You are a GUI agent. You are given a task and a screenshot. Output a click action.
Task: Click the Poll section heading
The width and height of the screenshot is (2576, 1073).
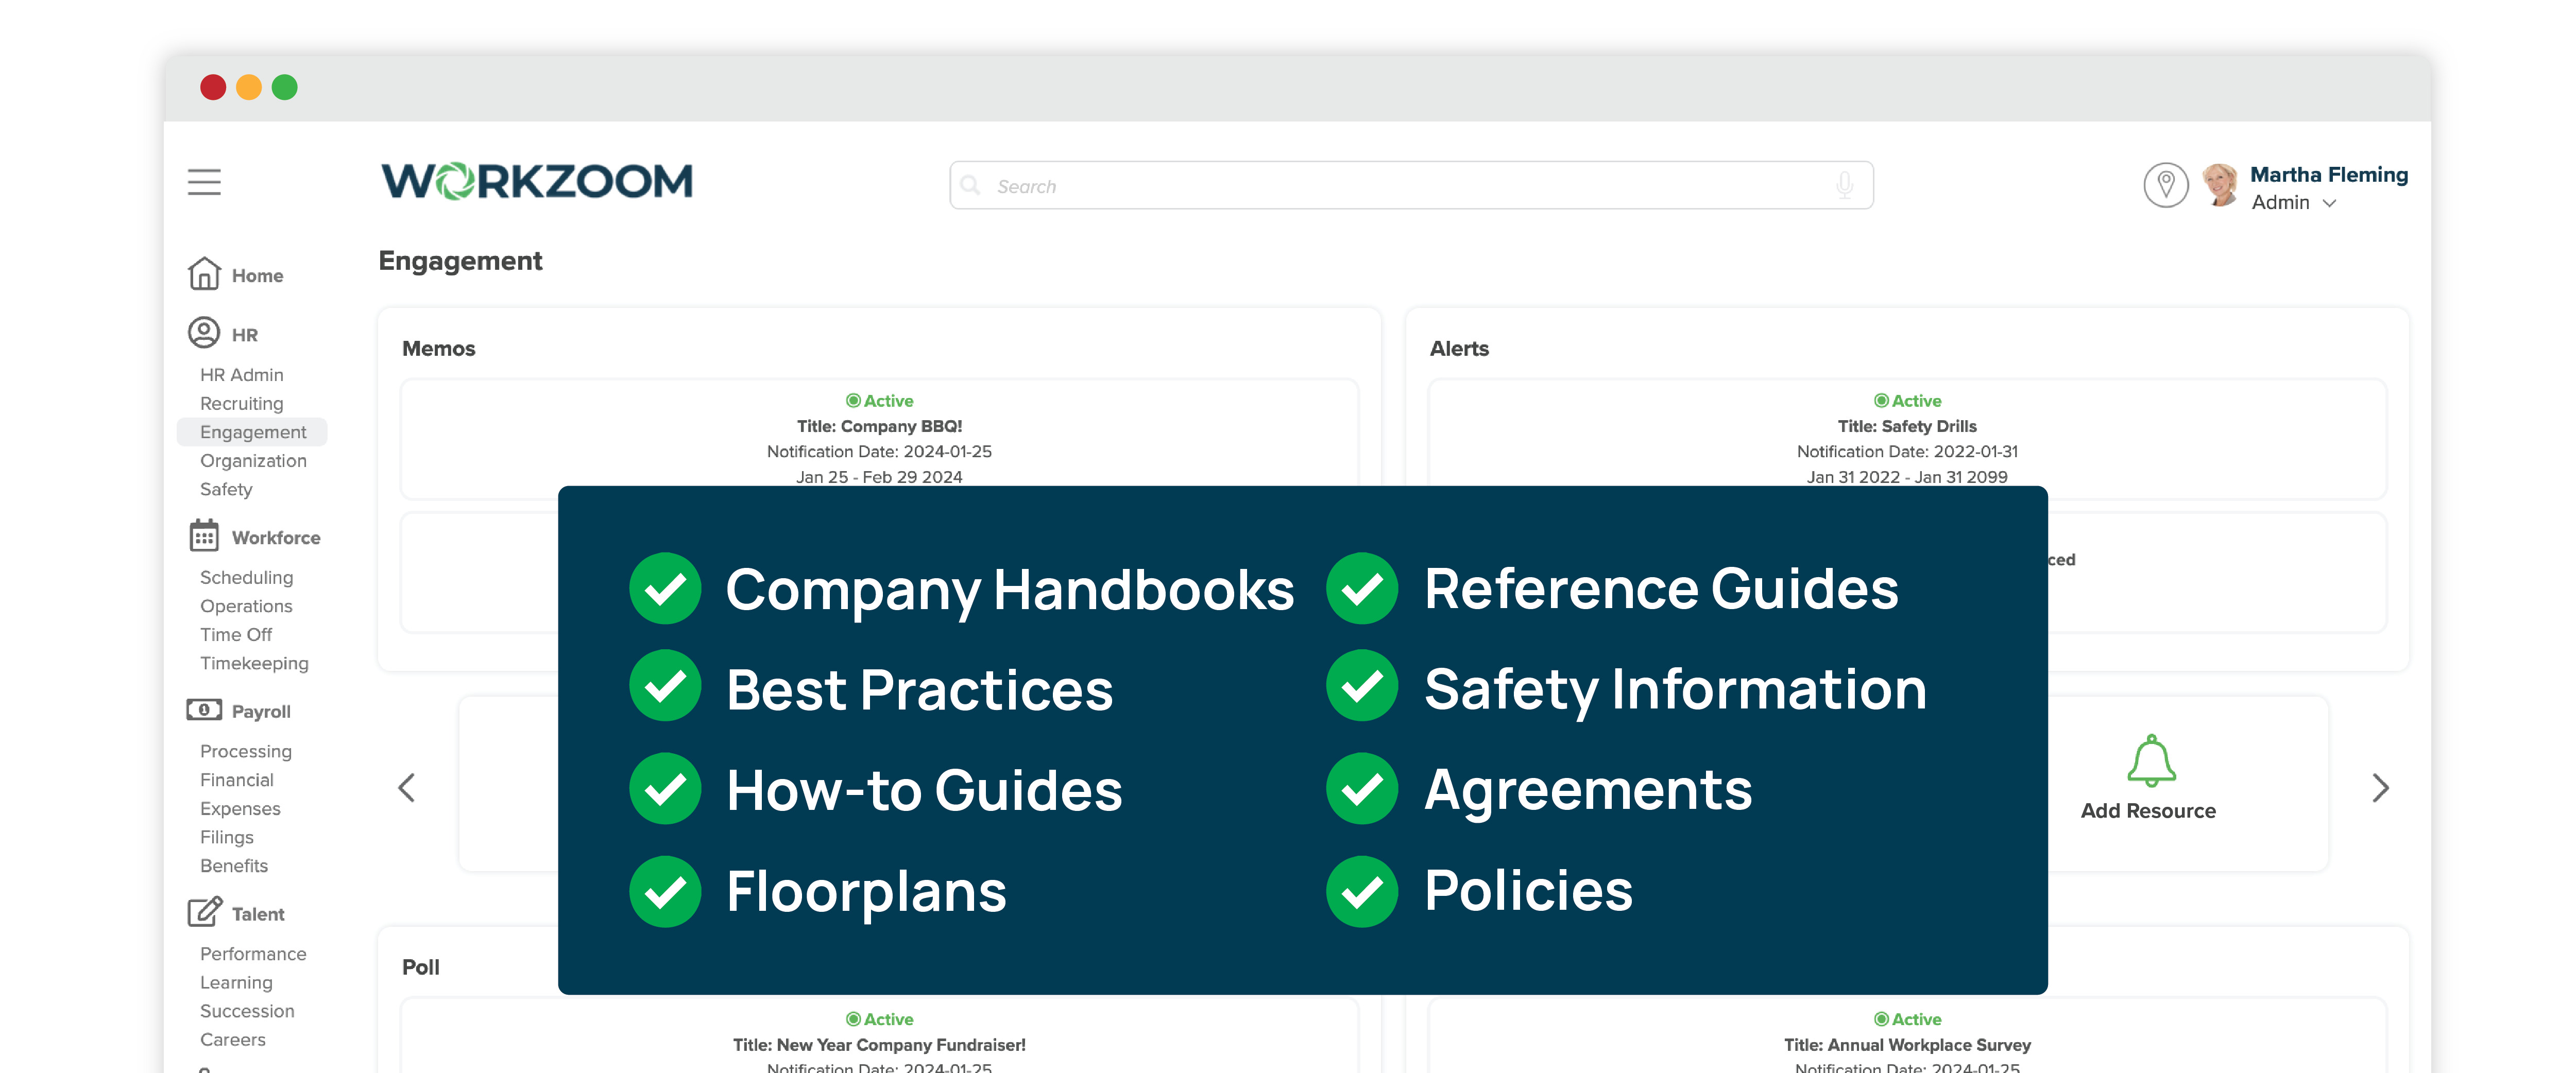pyautogui.click(x=421, y=968)
